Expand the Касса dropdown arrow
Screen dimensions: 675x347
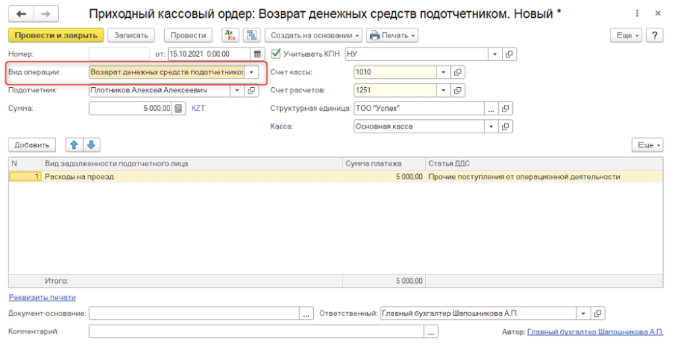point(492,126)
